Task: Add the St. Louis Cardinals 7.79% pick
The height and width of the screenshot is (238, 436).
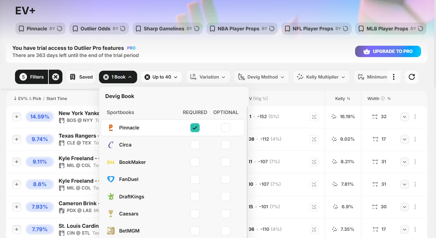Action: [x=17, y=229]
